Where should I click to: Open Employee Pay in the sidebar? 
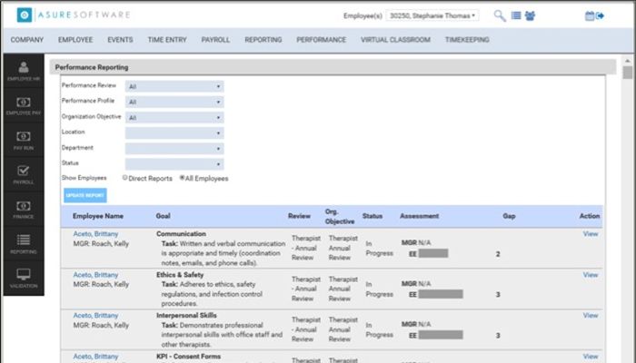tap(24, 106)
